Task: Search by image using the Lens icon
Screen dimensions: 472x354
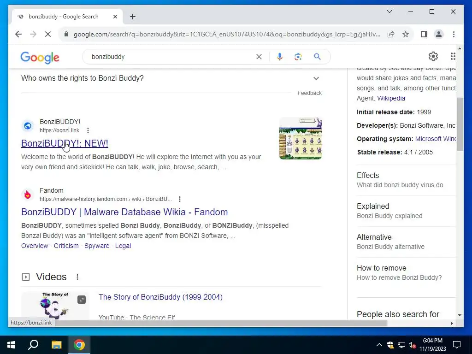Action: tap(298, 57)
